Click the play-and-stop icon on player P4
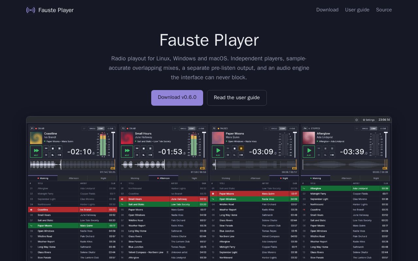This screenshot has height=261, width=418. pyautogui.click(x=332, y=155)
